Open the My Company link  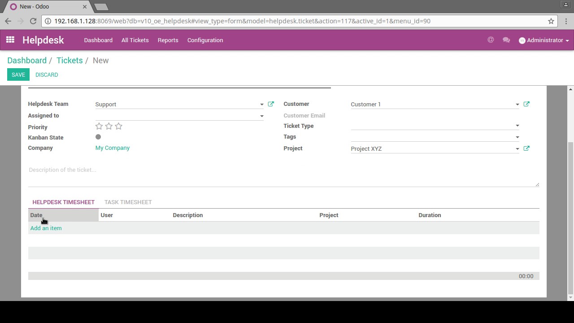113,148
